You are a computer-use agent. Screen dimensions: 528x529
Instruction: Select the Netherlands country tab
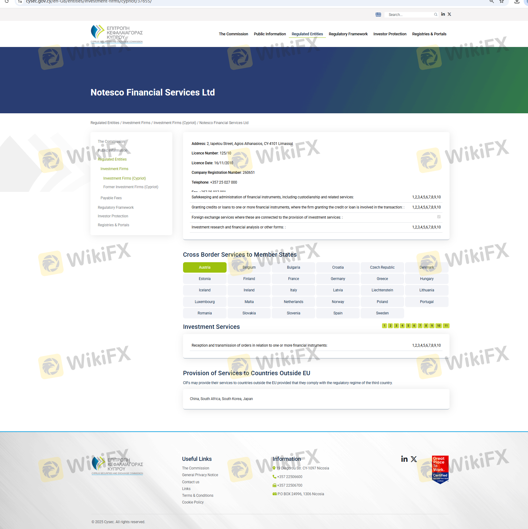(x=293, y=302)
